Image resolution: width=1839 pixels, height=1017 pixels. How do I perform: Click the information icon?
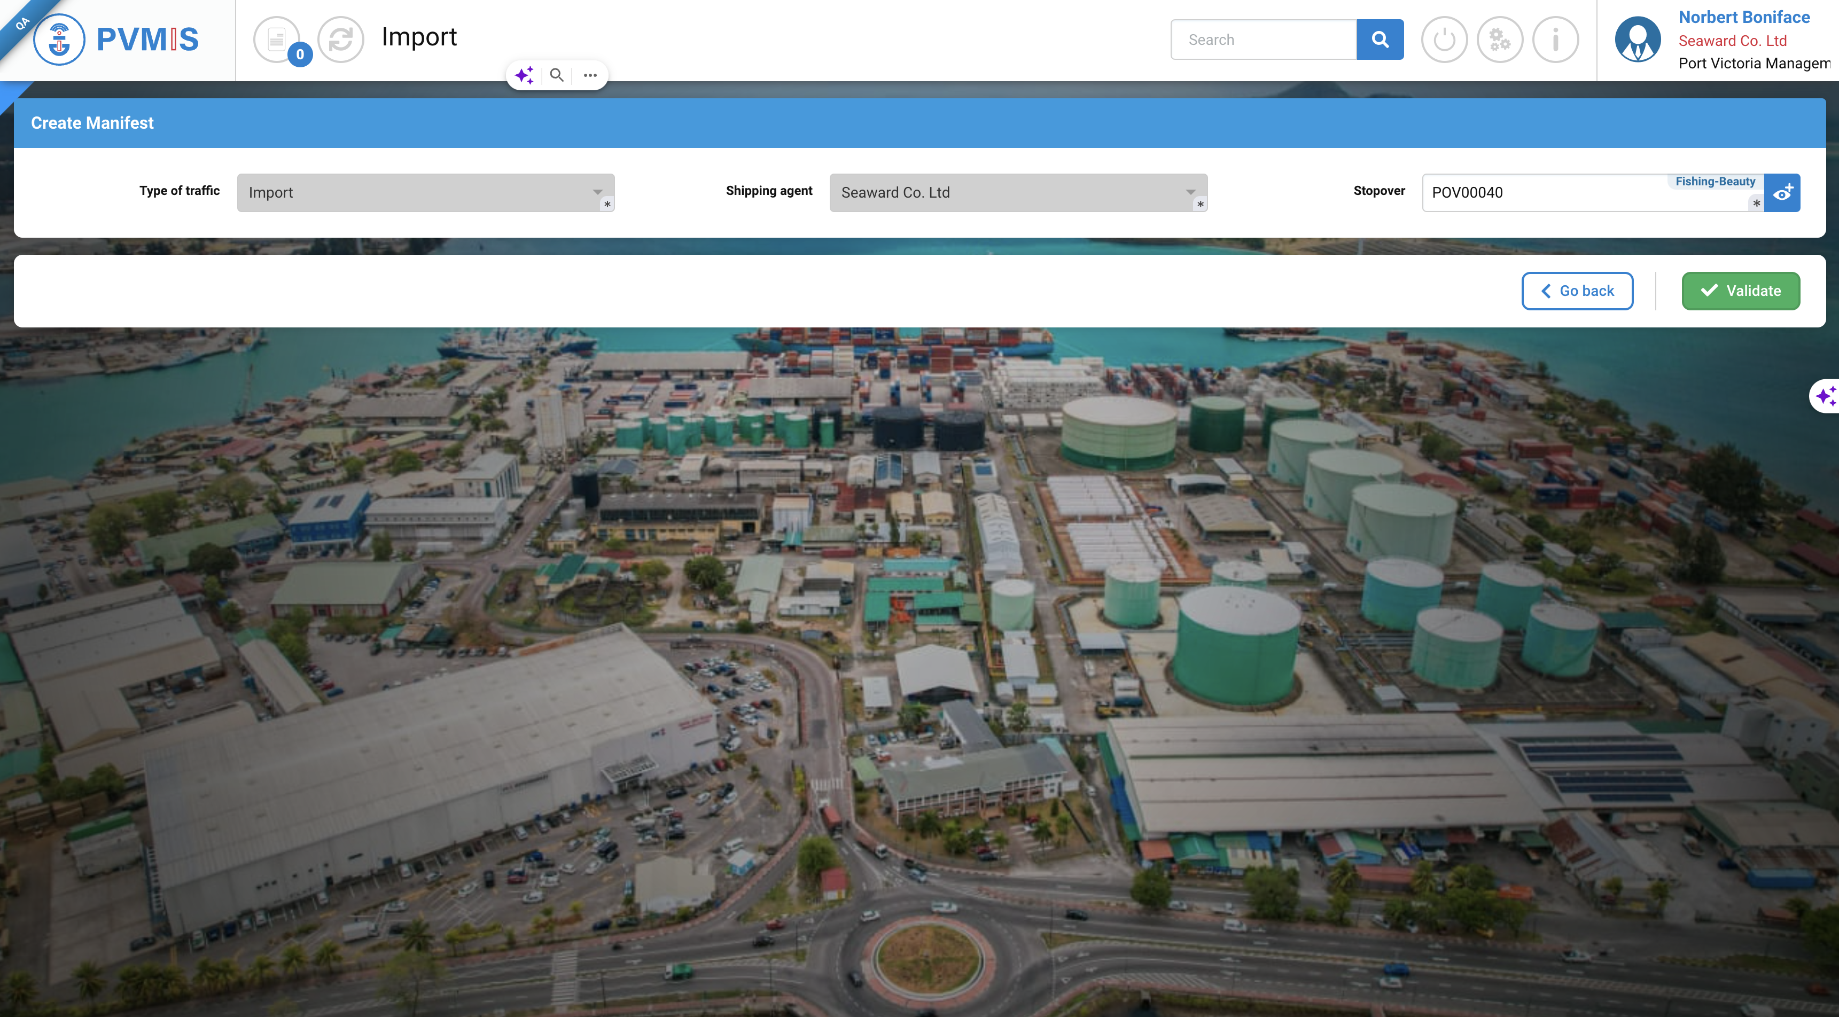click(x=1555, y=40)
